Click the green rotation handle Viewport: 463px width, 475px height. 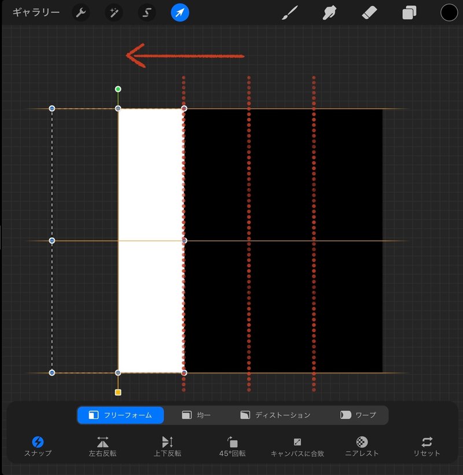(118, 89)
